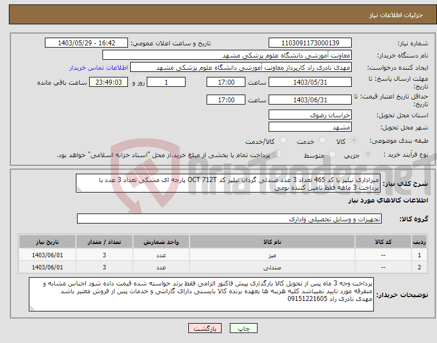Click the announcement date field 1403/05/29 - 16:42
The image size is (437, 343).
click(x=86, y=43)
